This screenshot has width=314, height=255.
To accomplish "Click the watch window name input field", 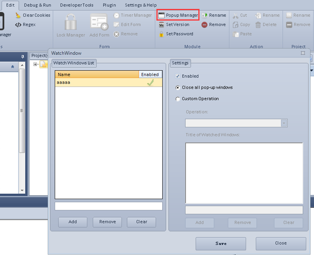I will pos(108,206).
